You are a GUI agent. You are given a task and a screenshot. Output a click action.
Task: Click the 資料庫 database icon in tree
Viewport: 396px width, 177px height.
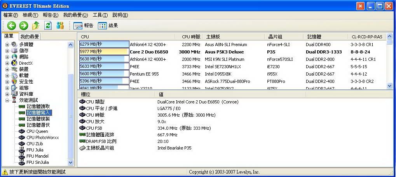point(14,94)
